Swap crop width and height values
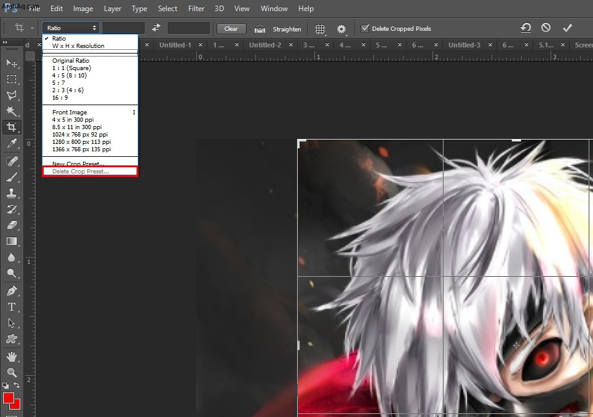Image resolution: width=593 pixels, height=417 pixels. (x=156, y=28)
